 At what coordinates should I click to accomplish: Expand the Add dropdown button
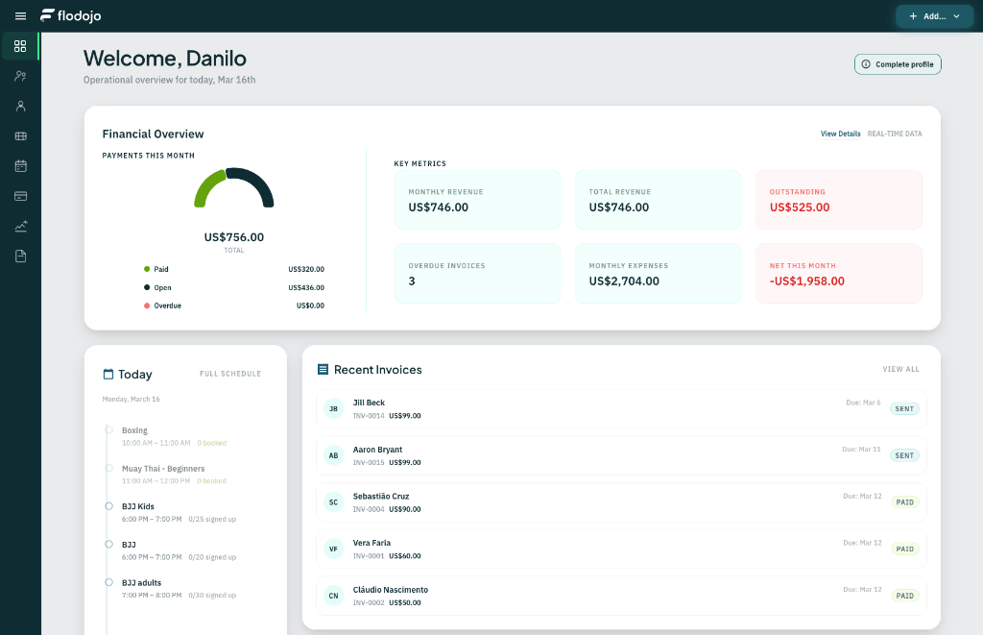coord(933,16)
